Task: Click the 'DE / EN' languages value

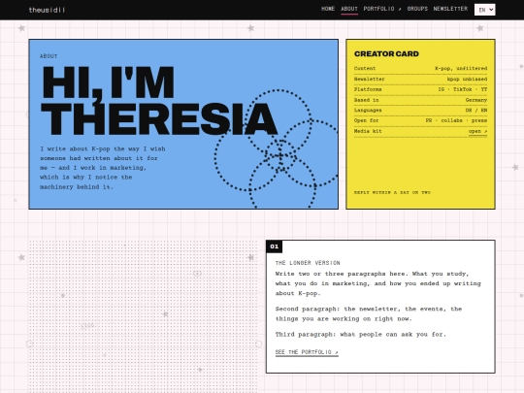Action: 476,111
